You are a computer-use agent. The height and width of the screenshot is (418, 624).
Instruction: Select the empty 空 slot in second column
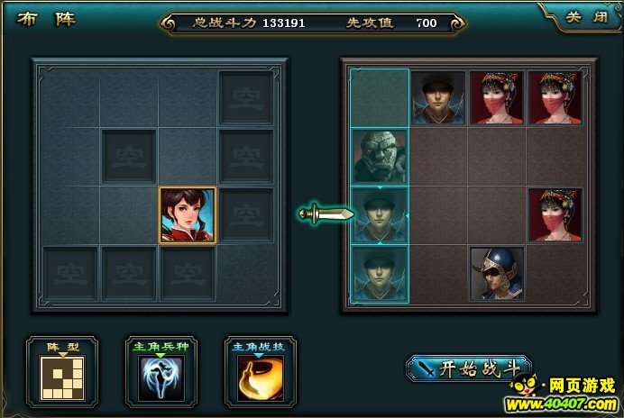point(129,157)
